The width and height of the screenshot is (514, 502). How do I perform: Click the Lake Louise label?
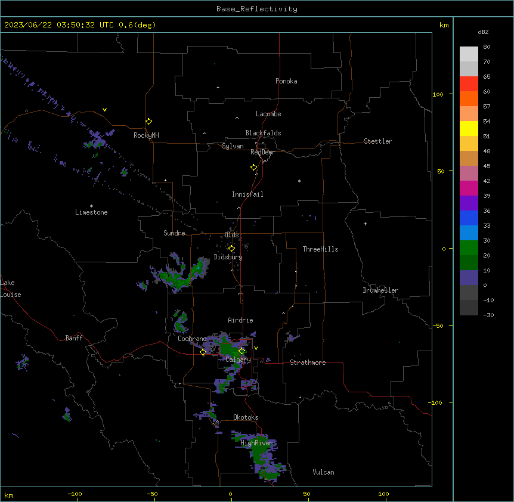point(10,289)
